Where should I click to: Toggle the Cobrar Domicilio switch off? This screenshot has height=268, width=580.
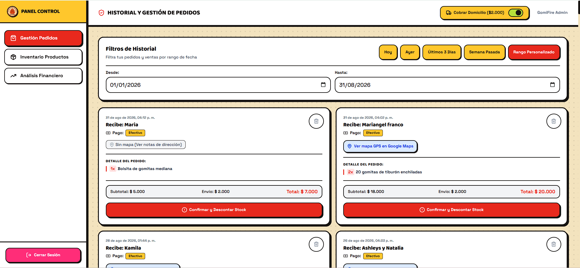pyautogui.click(x=516, y=13)
